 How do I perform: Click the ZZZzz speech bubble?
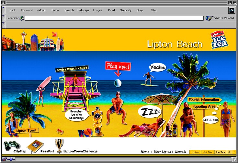point(150,112)
